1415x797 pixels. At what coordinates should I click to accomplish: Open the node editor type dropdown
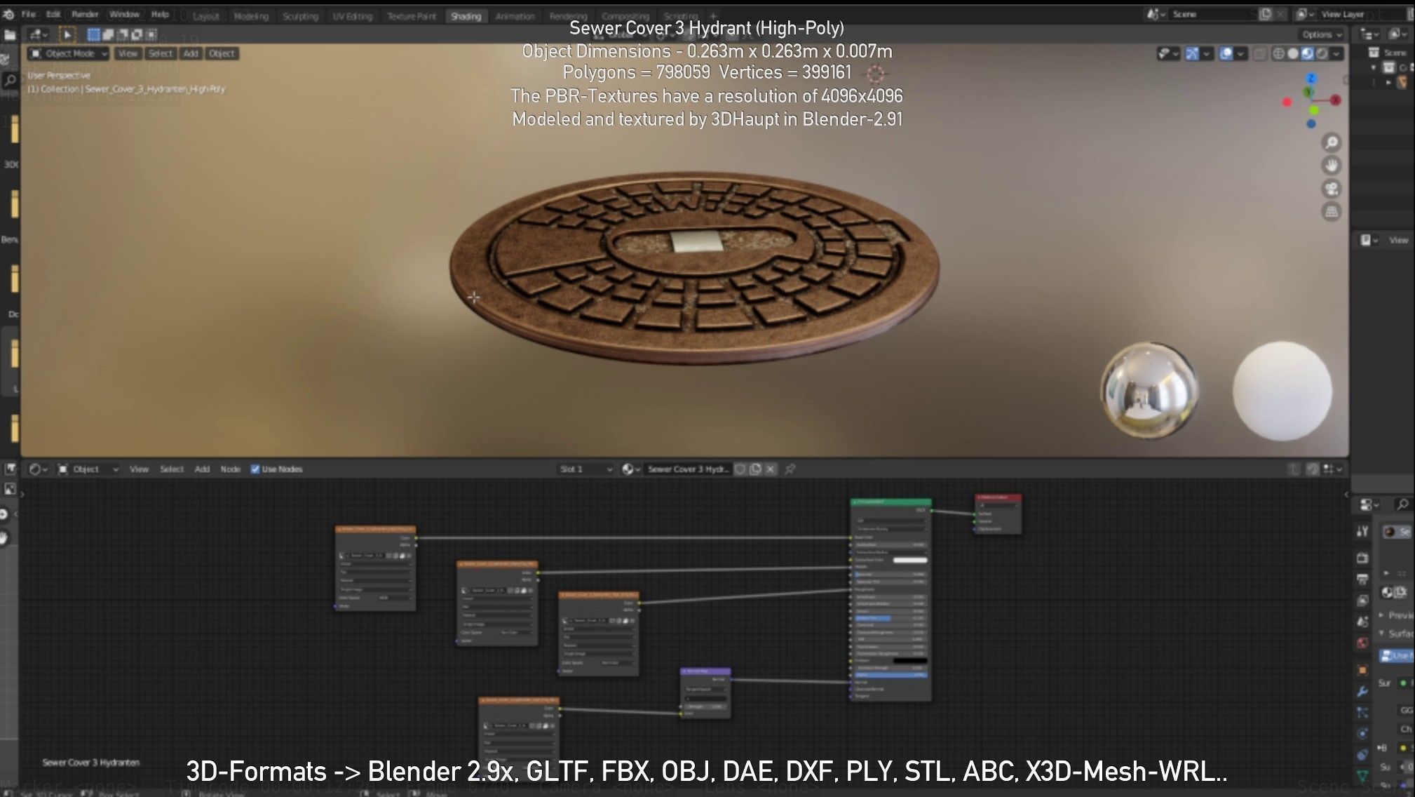pyautogui.click(x=38, y=469)
